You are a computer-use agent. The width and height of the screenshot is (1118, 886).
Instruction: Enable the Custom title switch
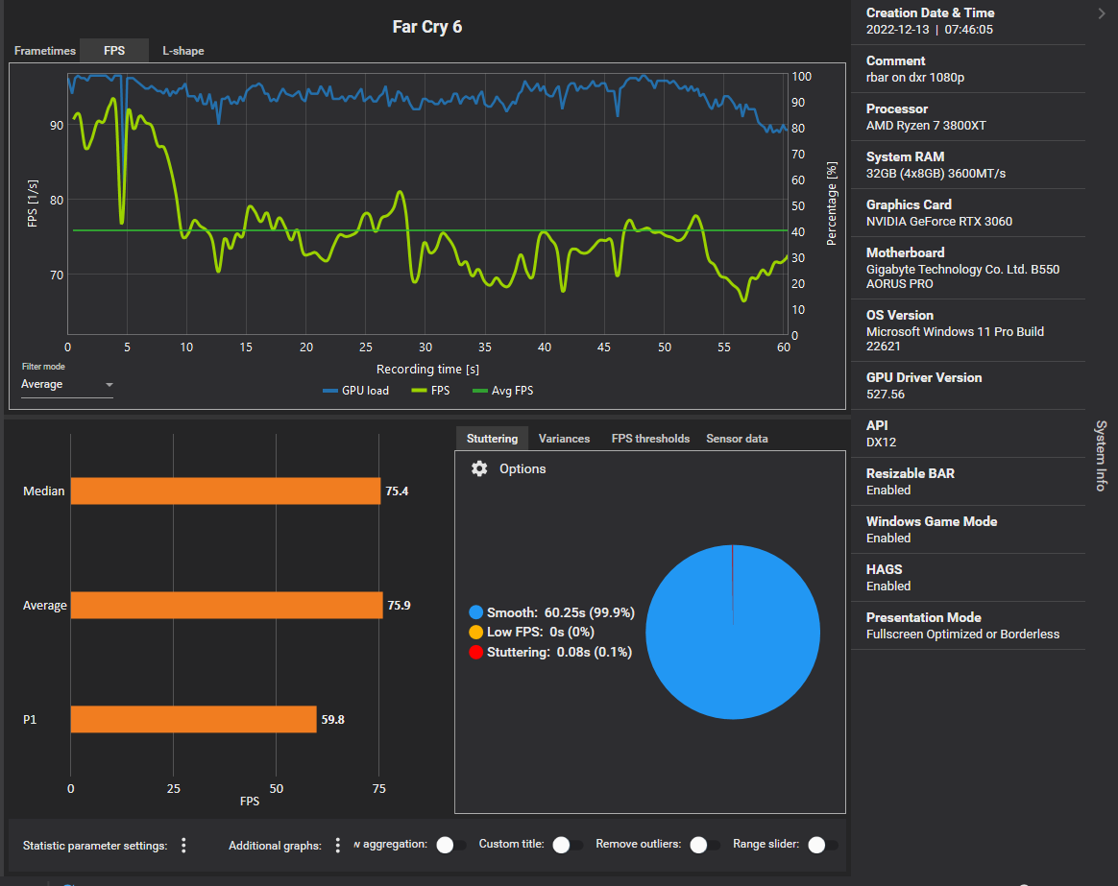567,845
